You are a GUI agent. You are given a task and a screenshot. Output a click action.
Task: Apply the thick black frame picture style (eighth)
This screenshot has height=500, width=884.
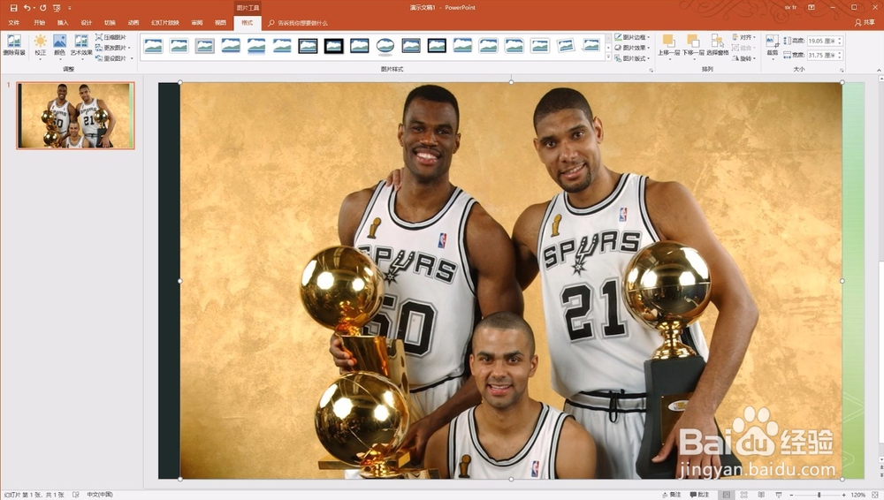(x=334, y=46)
